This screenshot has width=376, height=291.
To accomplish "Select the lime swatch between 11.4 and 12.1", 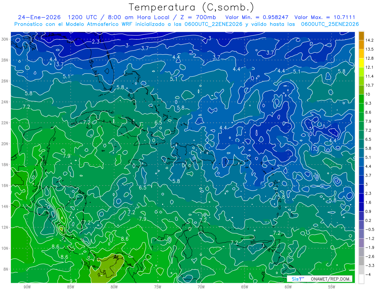I will click(x=361, y=72).
